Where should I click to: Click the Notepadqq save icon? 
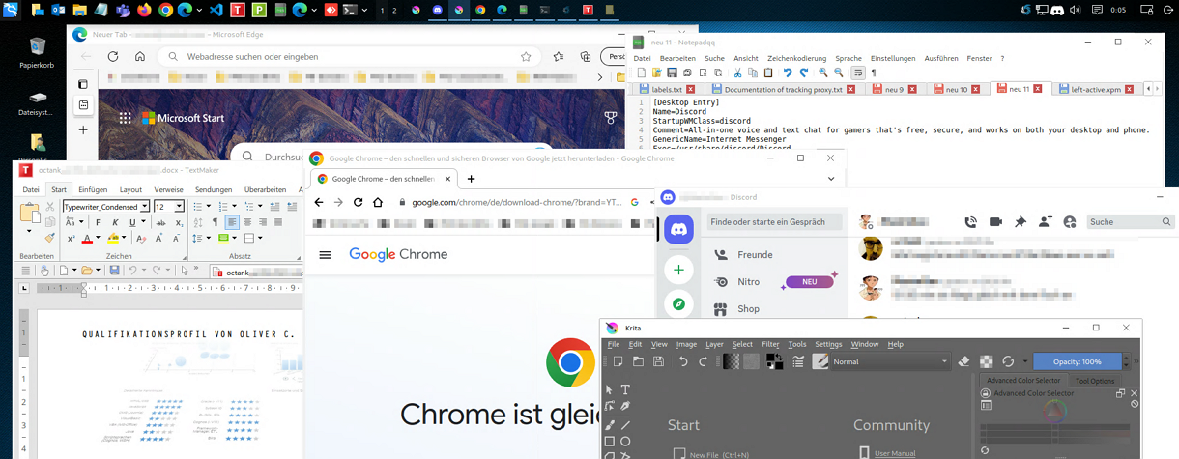click(x=672, y=72)
